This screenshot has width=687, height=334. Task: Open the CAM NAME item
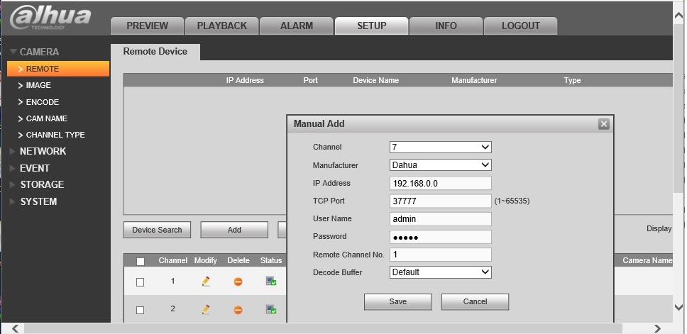click(x=43, y=118)
